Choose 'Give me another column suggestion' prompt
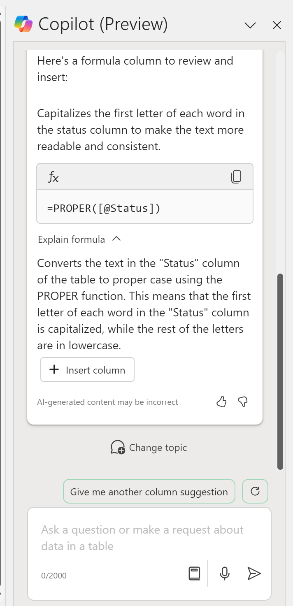This screenshot has height=606, width=293. (149, 492)
